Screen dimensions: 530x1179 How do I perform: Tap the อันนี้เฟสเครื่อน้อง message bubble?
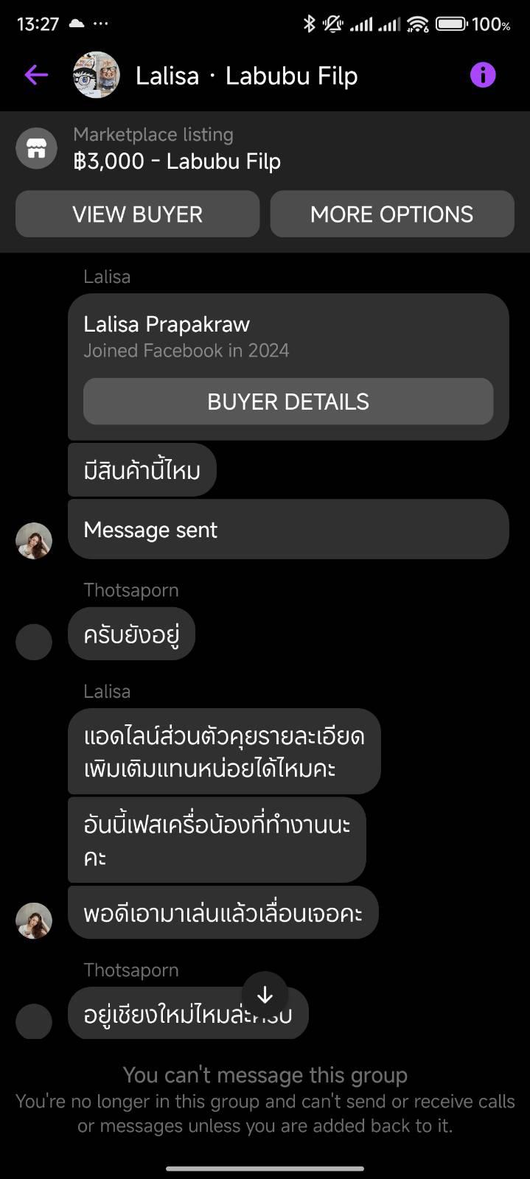tap(217, 840)
